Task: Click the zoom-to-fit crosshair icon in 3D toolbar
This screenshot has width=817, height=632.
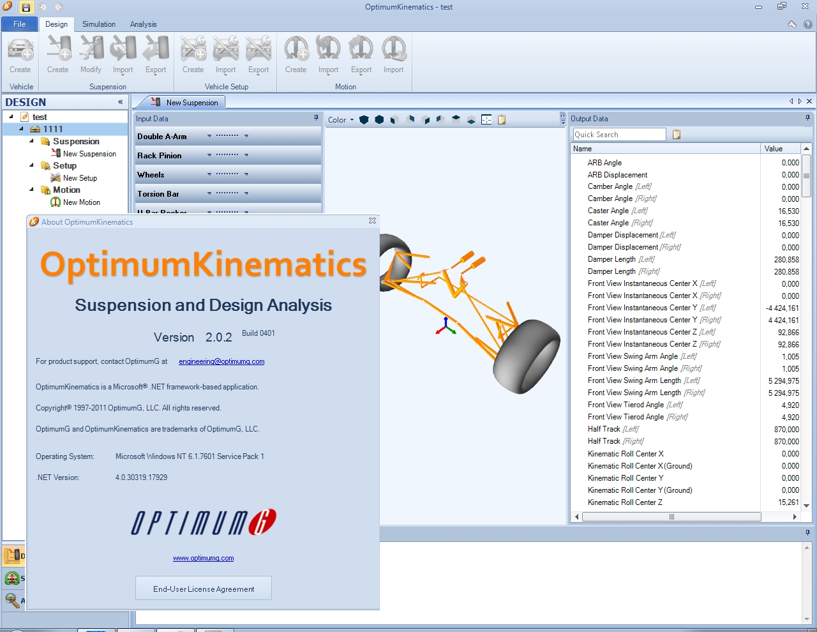Action: pyautogui.click(x=486, y=119)
